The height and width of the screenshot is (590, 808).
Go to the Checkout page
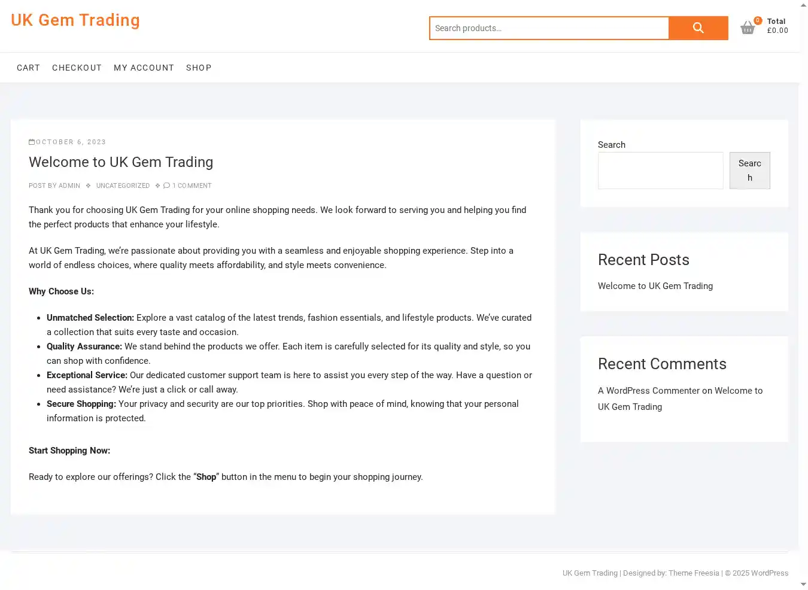[x=77, y=68]
